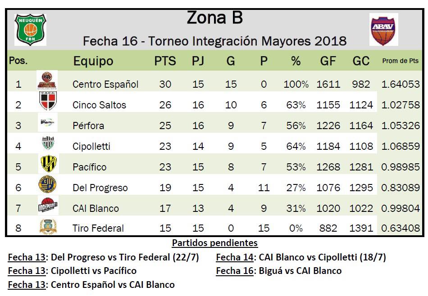Click the Prom de Pts header
The height and width of the screenshot is (296, 428).
(400, 61)
